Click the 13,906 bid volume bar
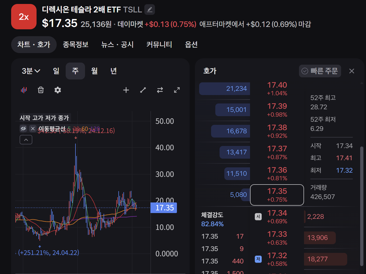The image size is (366, 274). pyautogui.click(x=320, y=238)
